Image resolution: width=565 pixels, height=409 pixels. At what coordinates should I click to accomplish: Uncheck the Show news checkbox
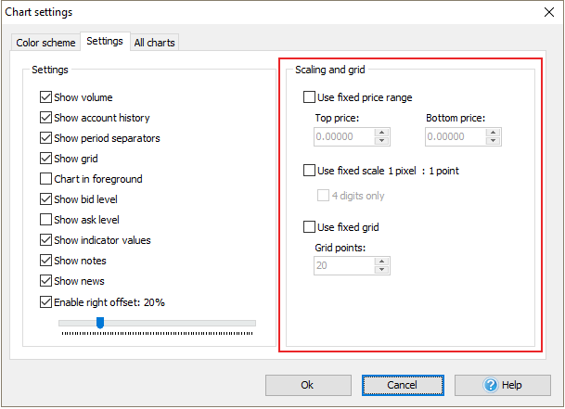[x=46, y=281]
